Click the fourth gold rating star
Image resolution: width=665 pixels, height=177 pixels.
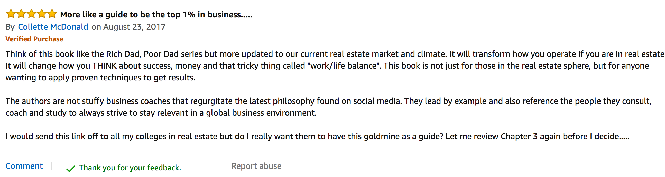click(42, 14)
